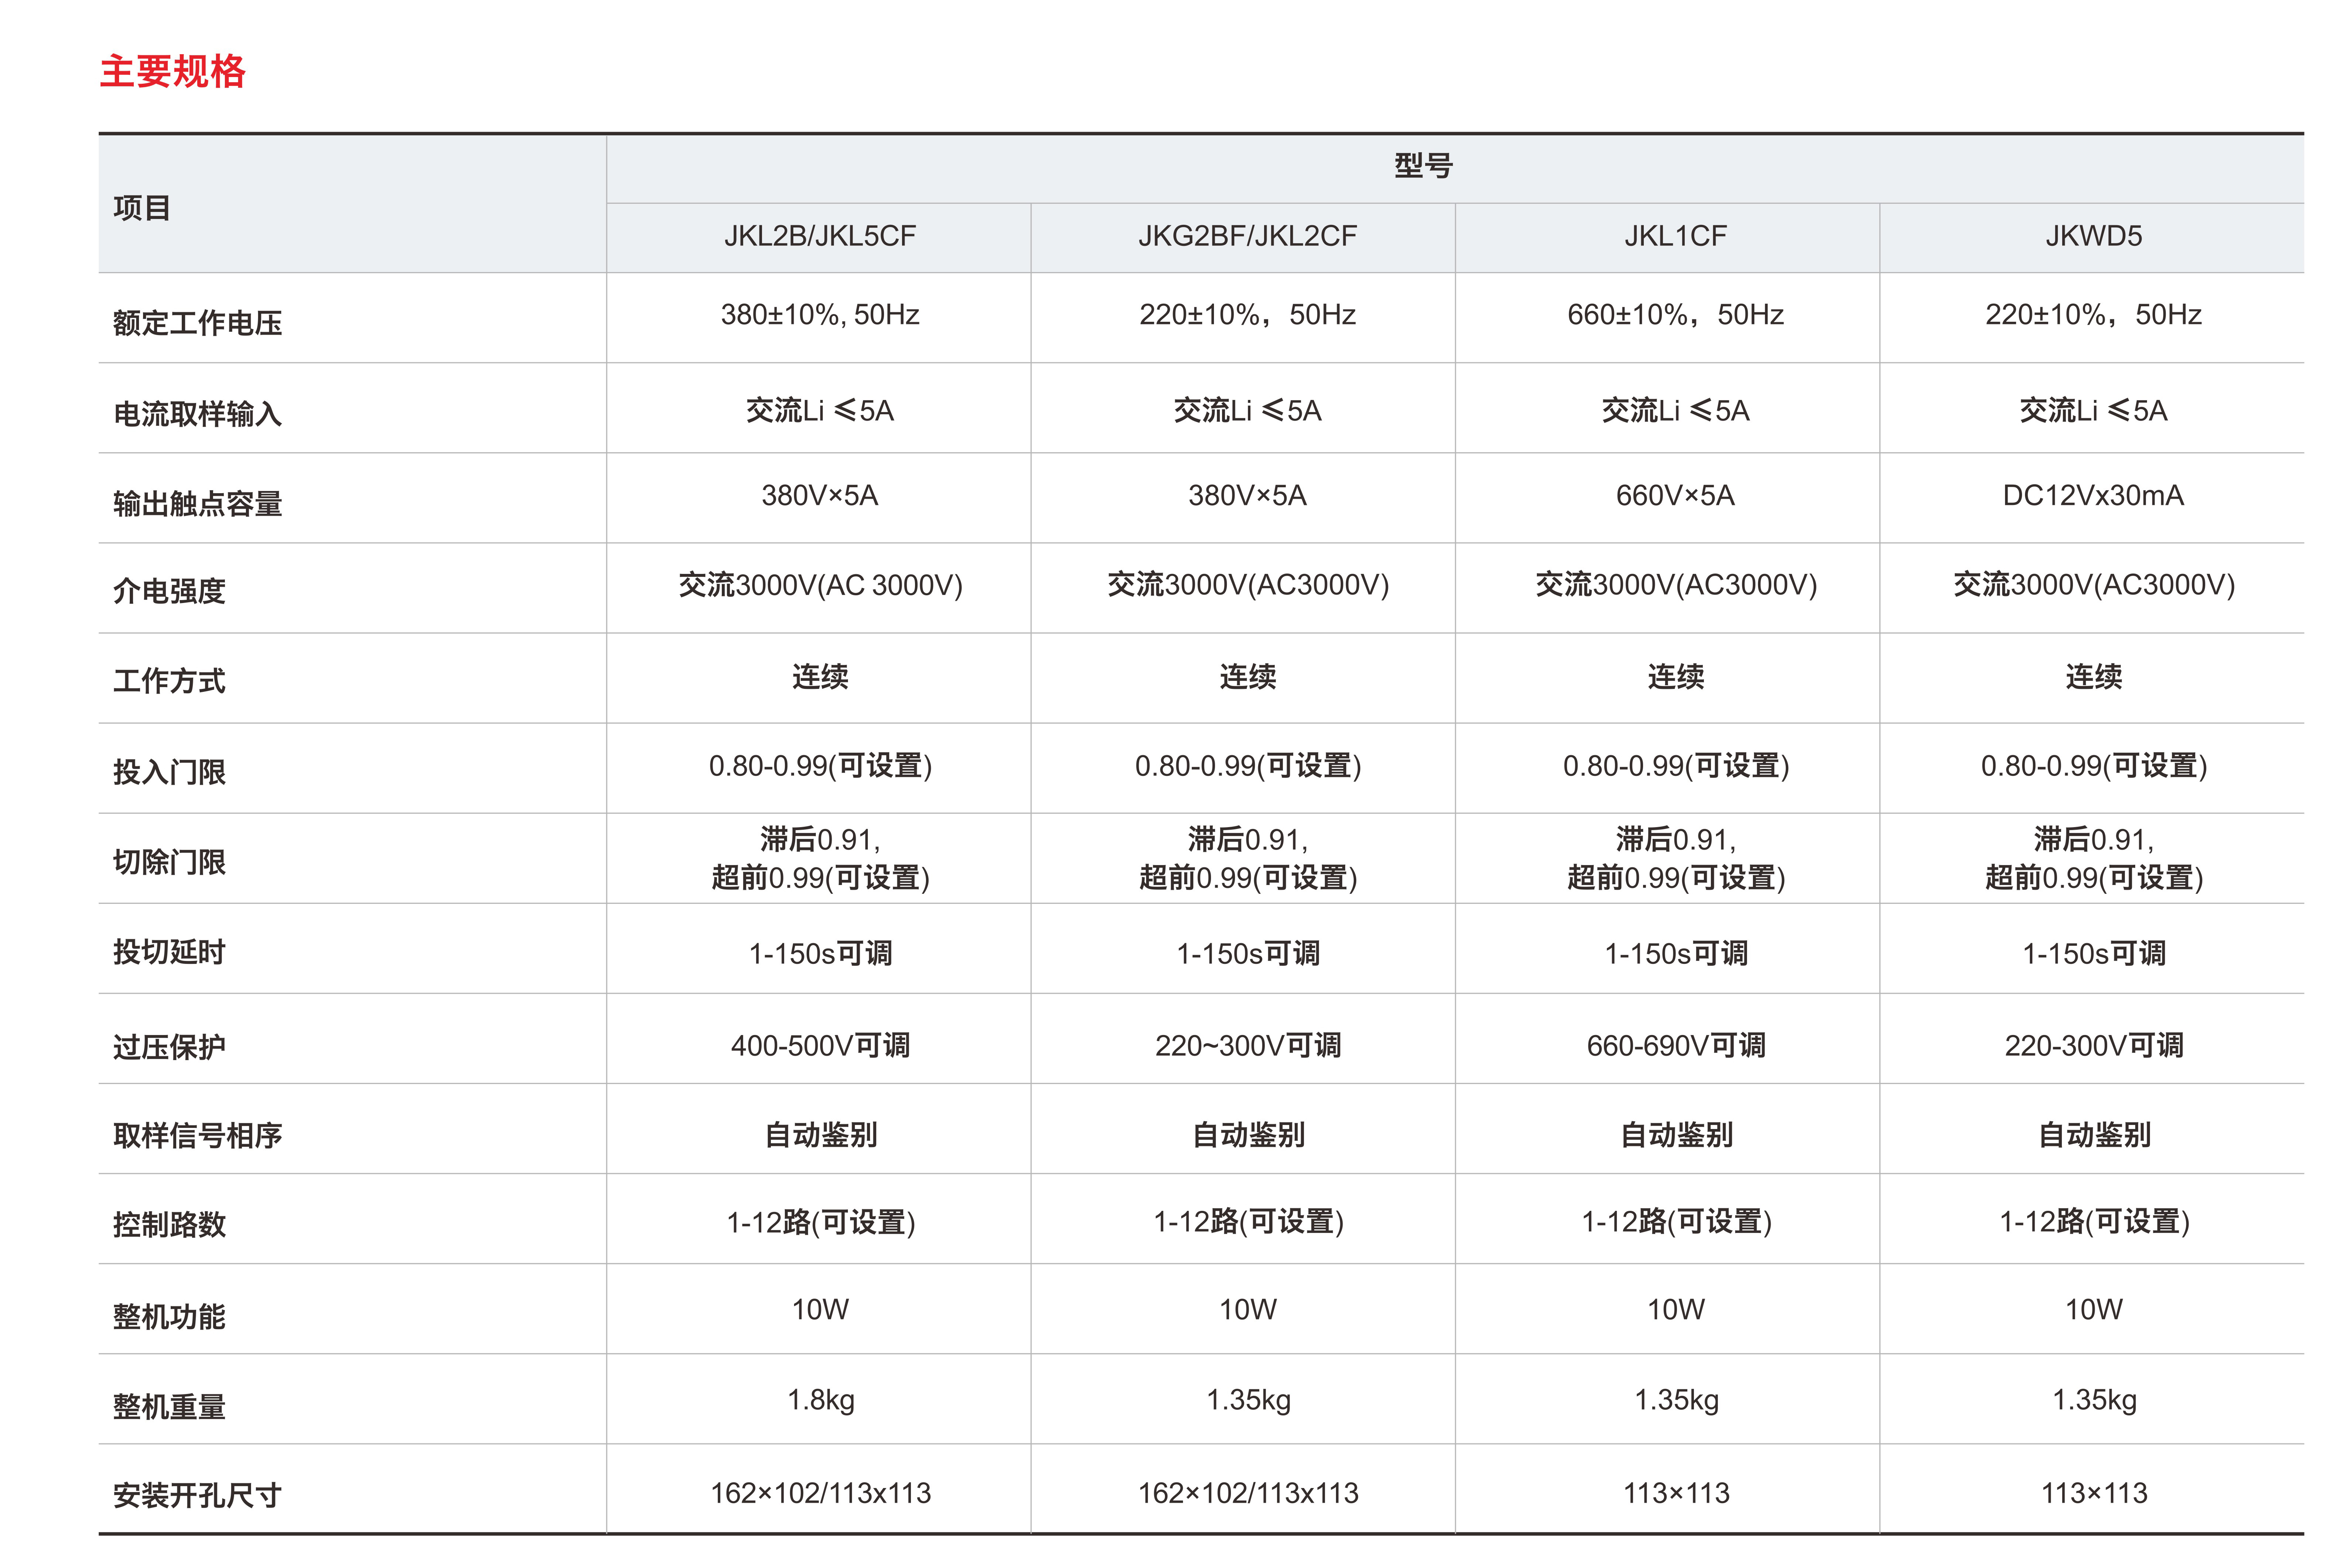Select the DC12Vx30mA contact capacity cell

[x=2093, y=496]
